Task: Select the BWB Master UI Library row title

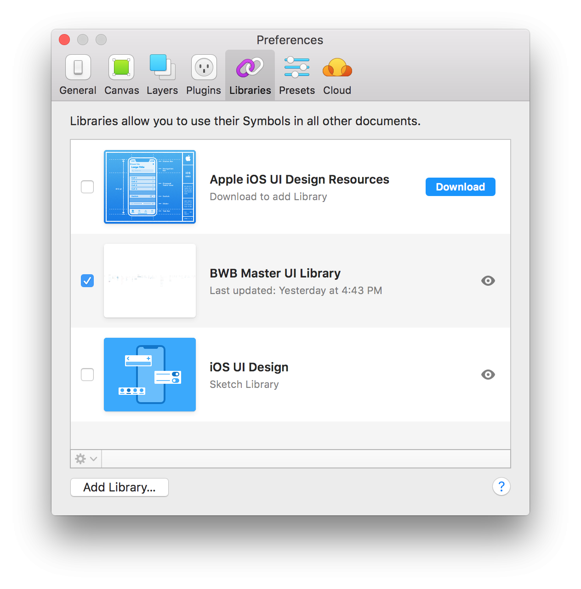Action: point(275,273)
